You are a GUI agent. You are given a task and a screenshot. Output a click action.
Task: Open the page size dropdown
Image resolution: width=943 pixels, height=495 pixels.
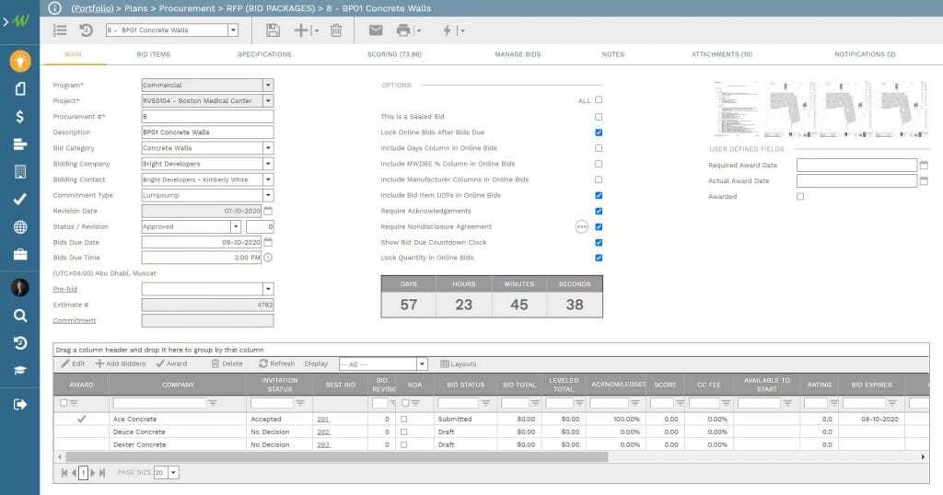pyautogui.click(x=173, y=473)
